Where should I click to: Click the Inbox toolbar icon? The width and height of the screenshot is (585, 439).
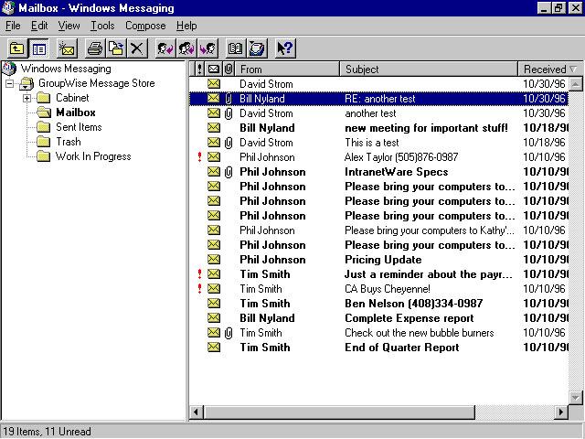click(257, 48)
